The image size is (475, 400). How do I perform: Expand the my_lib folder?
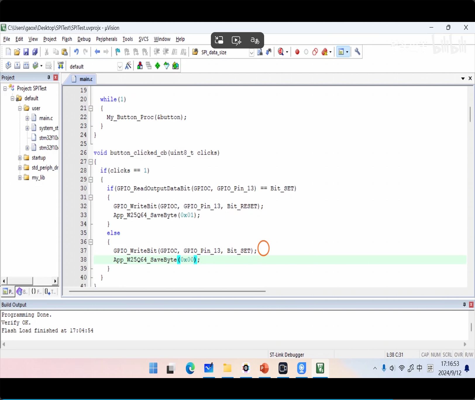coord(20,178)
